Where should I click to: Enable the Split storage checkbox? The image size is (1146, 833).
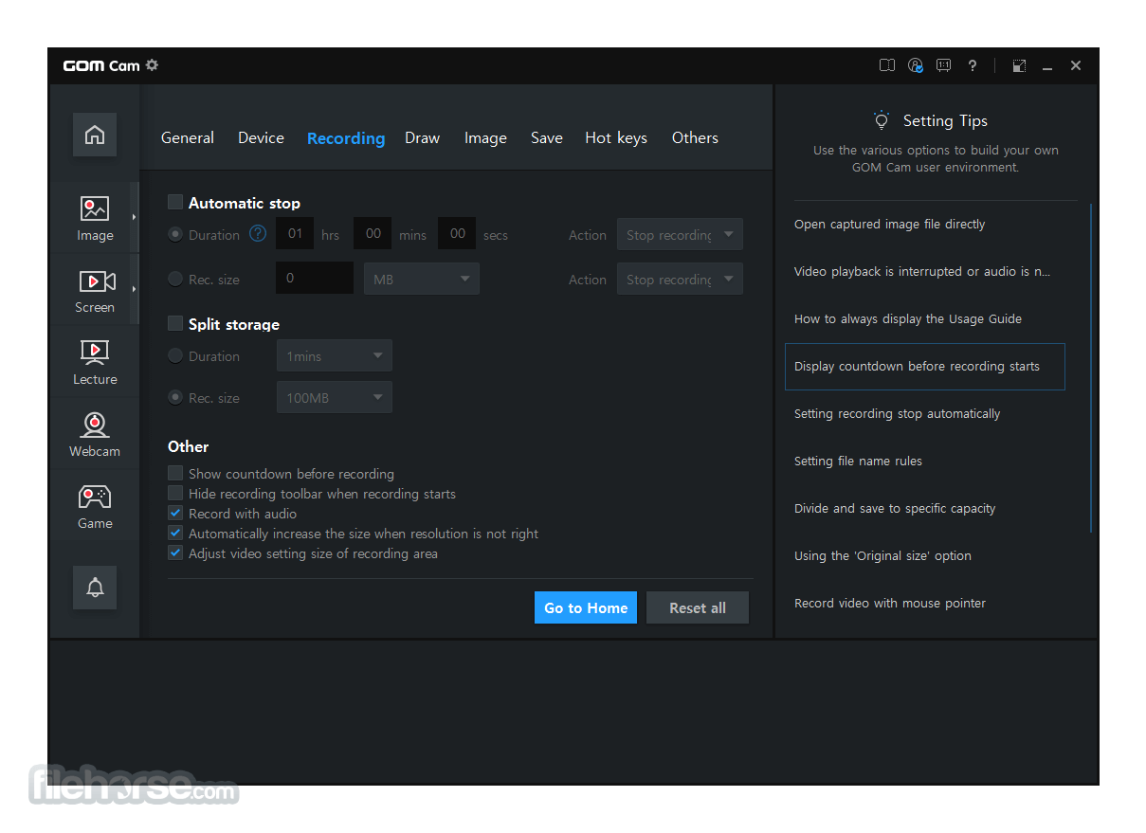pos(175,323)
